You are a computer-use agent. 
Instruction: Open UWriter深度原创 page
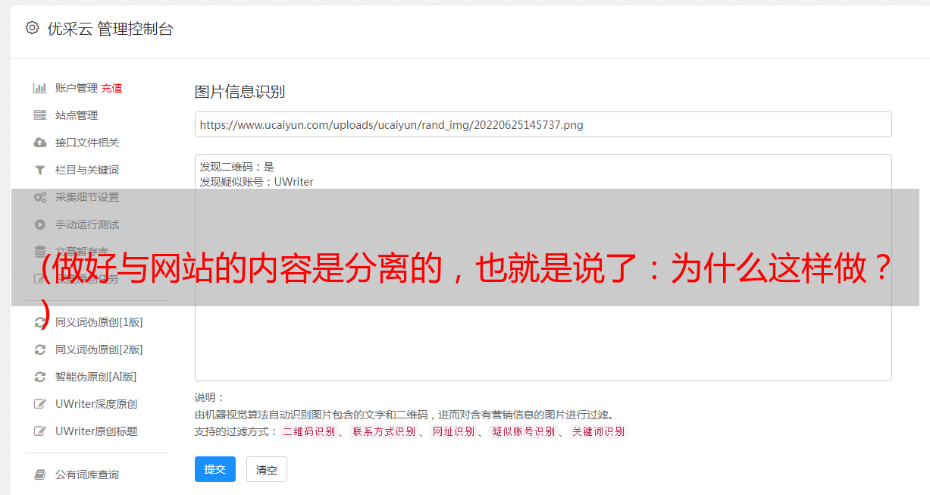tap(96, 404)
